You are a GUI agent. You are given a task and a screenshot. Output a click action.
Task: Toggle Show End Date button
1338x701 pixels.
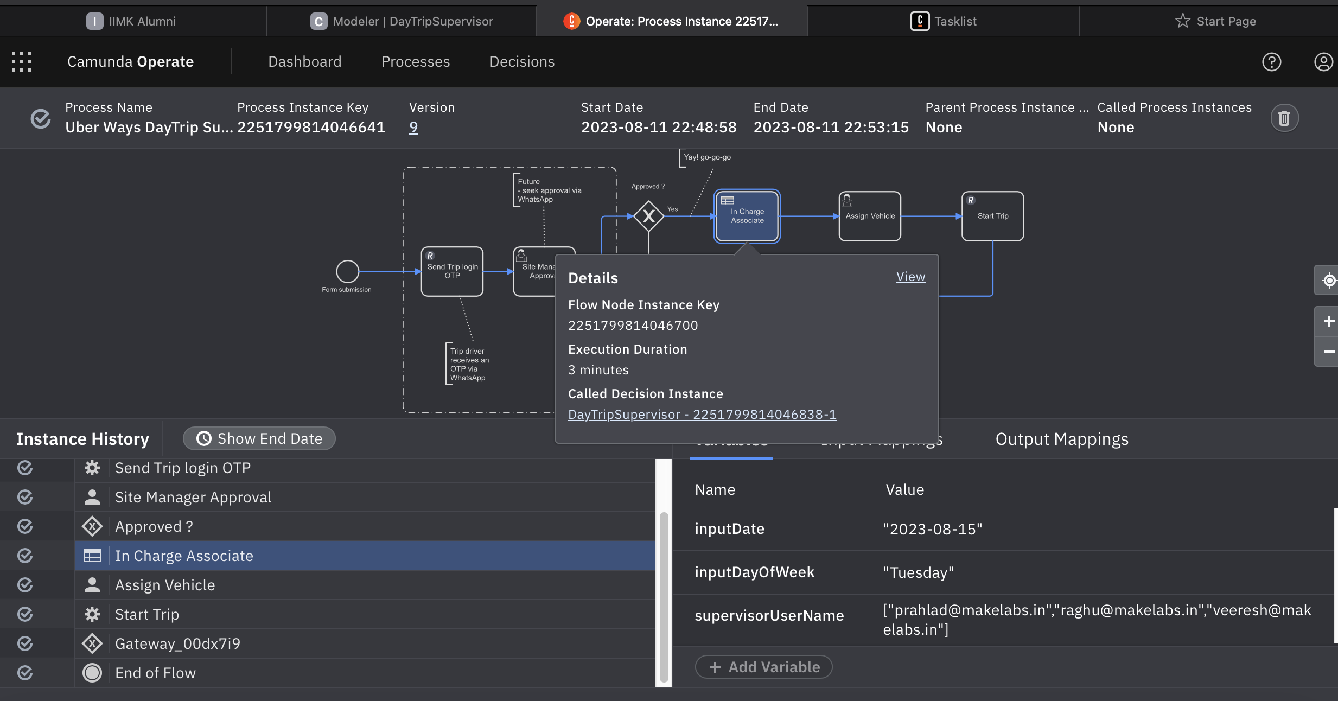[259, 438]
